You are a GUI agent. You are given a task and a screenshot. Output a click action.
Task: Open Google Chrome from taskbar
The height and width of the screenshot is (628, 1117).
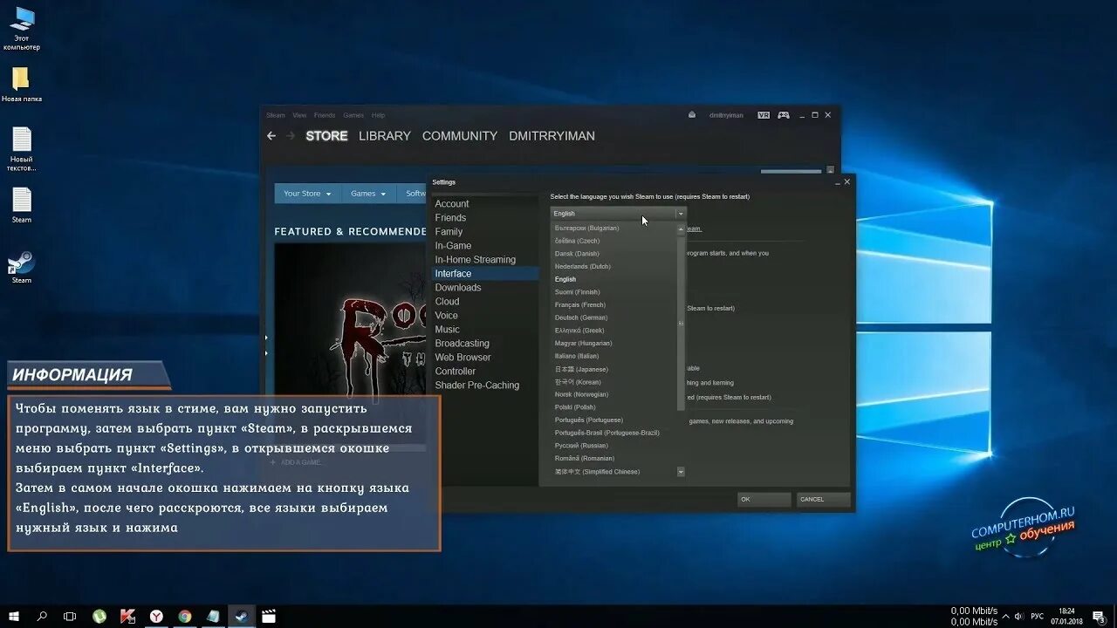[185, 616]
